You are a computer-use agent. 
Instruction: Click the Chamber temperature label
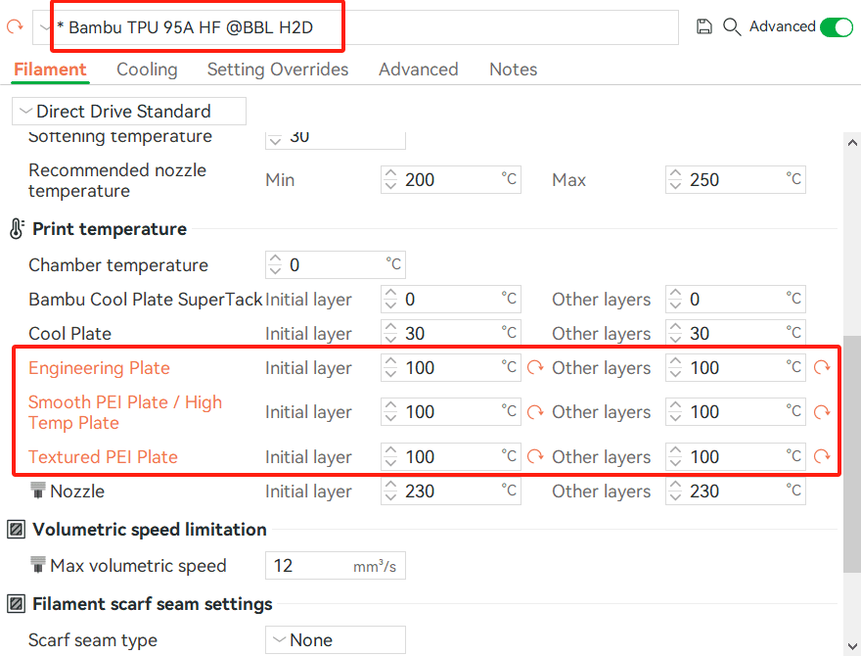tap(118, 264)
